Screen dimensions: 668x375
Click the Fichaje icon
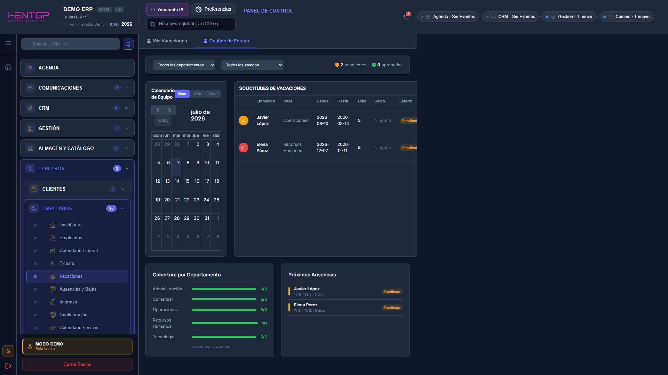pyautogui.click(x=53, y=264)
